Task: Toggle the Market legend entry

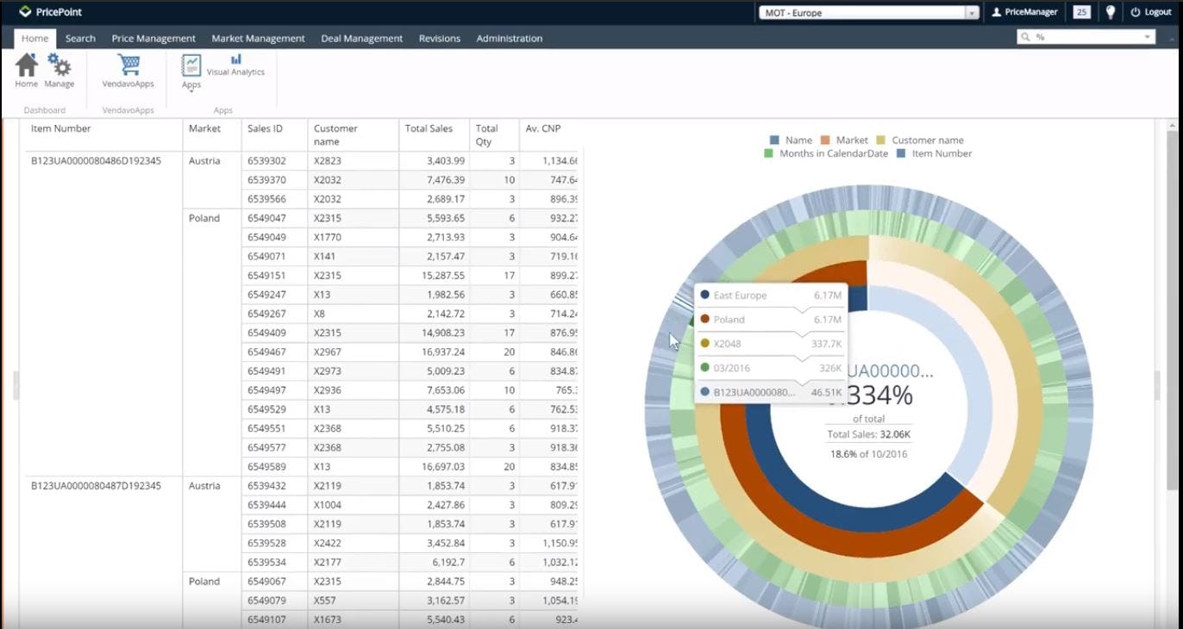Action: click(849, 140)
